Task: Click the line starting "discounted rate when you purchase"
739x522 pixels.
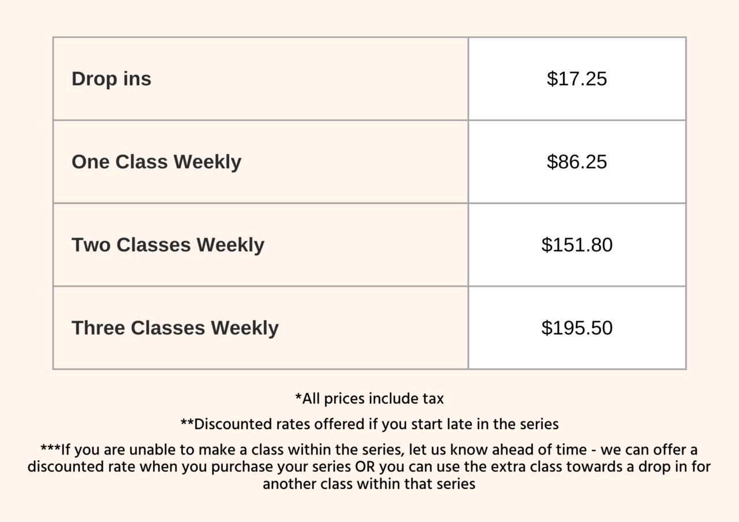Action: coord(369,467)
